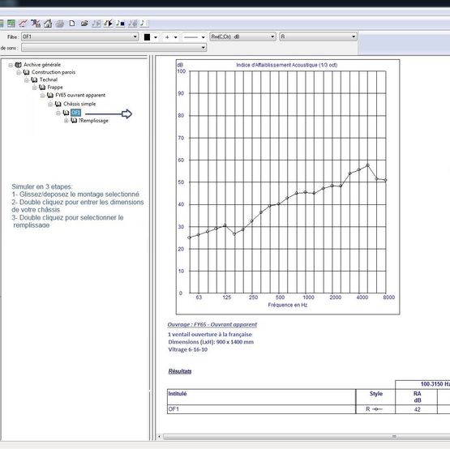Click the play sound note icon

pos(108,24)
